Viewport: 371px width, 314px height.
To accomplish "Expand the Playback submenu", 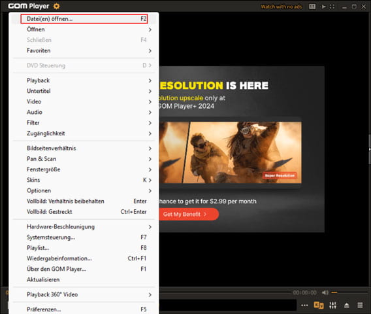I will click(x=84, y=80).
